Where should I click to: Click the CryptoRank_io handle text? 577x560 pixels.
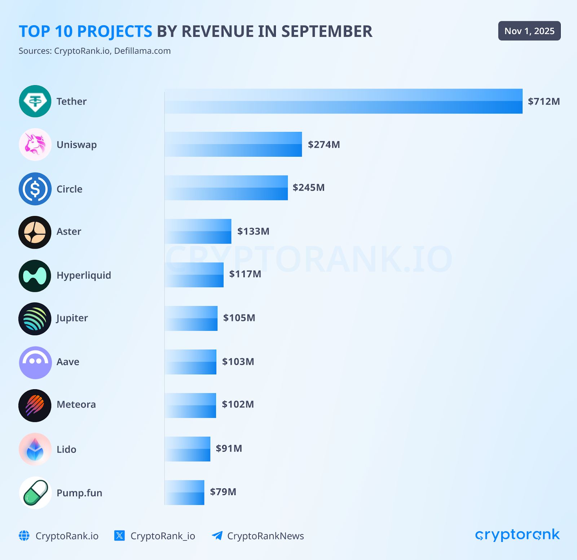tap(163, 536)
